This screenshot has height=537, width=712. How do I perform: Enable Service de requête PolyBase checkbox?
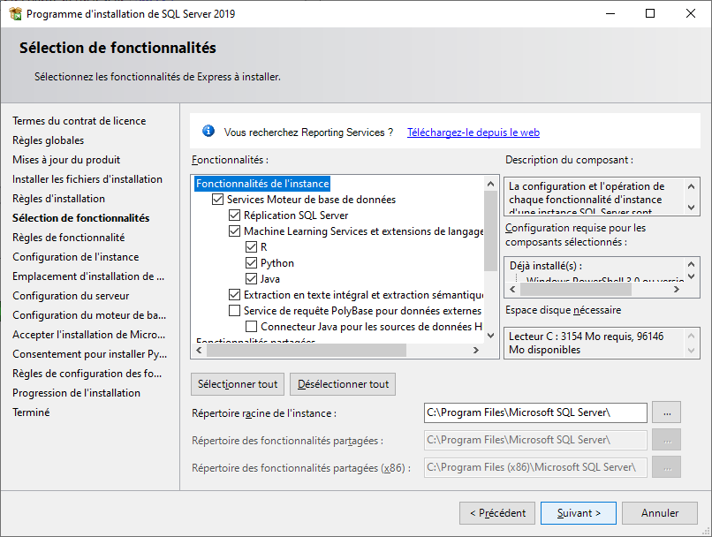(234, 311)
